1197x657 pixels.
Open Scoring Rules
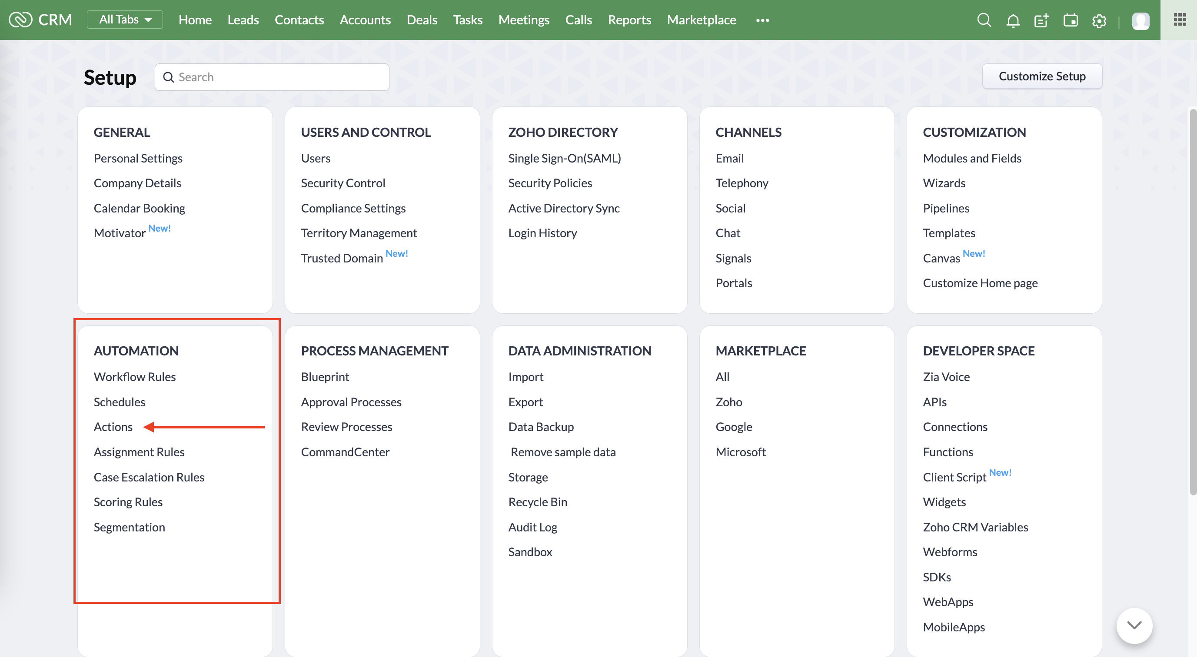[128, 502]
